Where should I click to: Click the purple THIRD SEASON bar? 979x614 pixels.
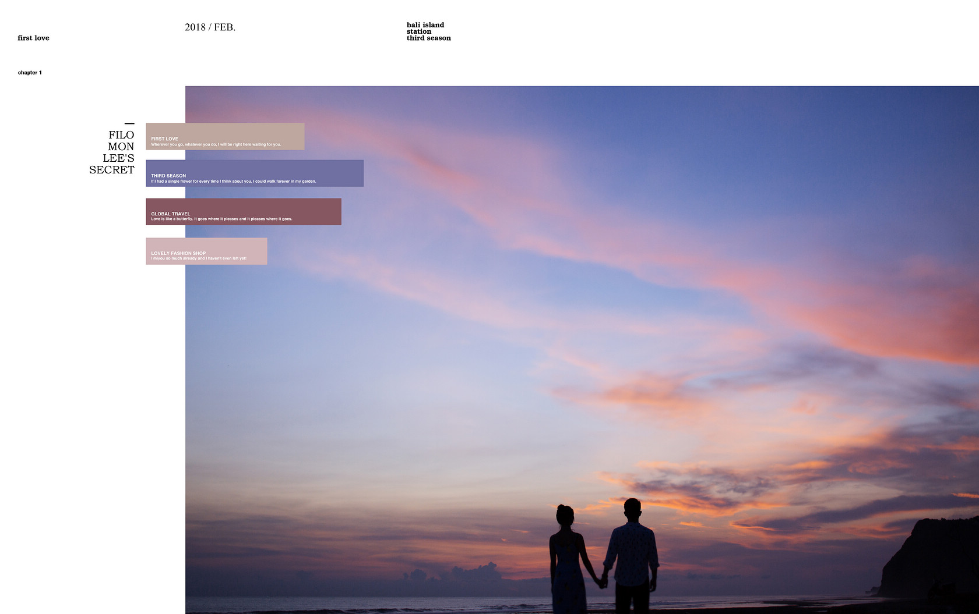(x=254, y=173)
